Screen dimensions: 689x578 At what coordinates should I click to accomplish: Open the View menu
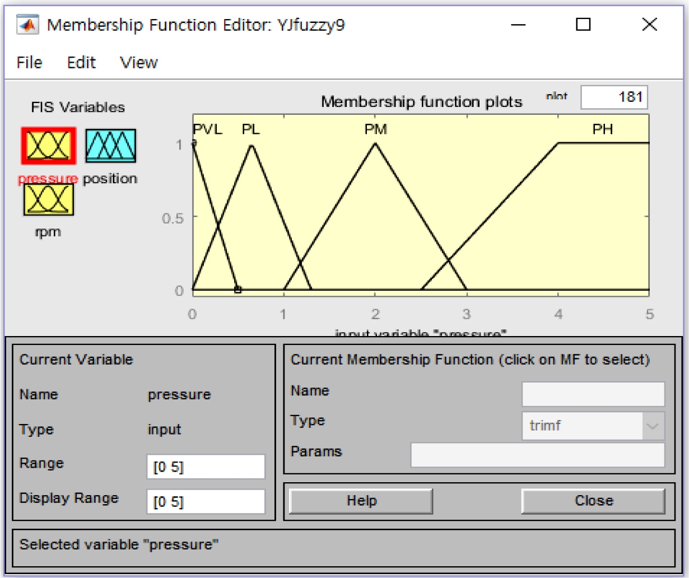(139, 62)
